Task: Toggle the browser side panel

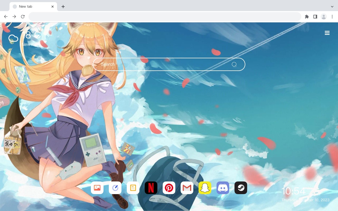Action: tap(315, 17)
